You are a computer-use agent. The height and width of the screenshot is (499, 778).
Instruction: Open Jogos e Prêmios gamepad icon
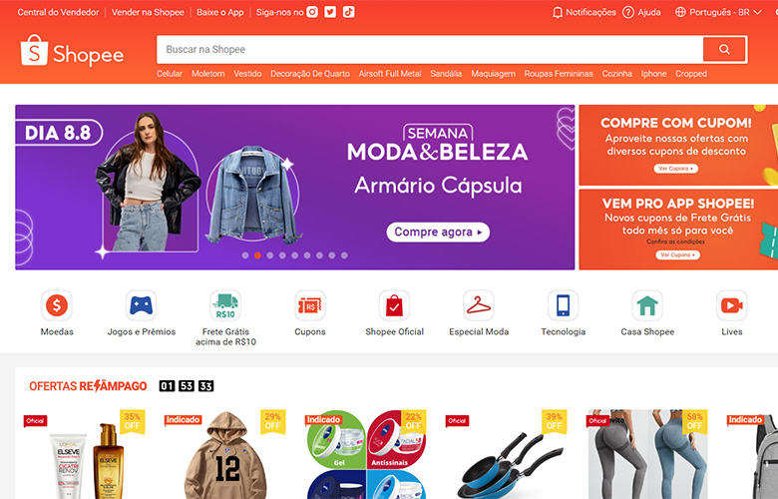tap(141, 305)
